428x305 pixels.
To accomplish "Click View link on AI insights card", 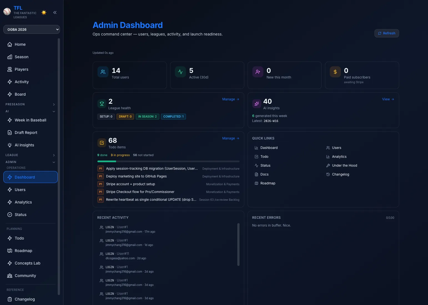I will pos(388,99).
